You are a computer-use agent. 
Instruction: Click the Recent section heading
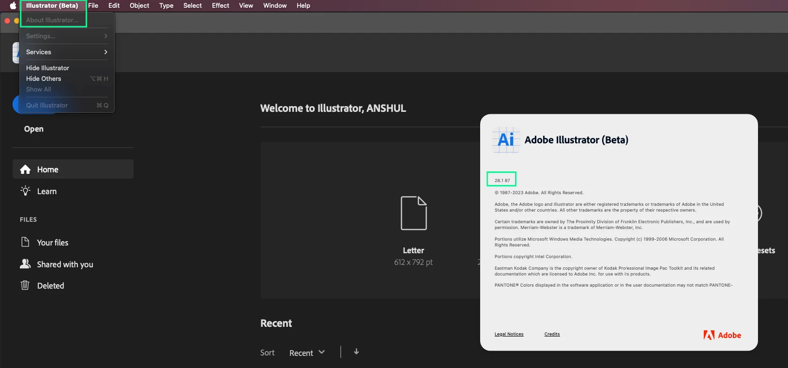tap(276, 323)
